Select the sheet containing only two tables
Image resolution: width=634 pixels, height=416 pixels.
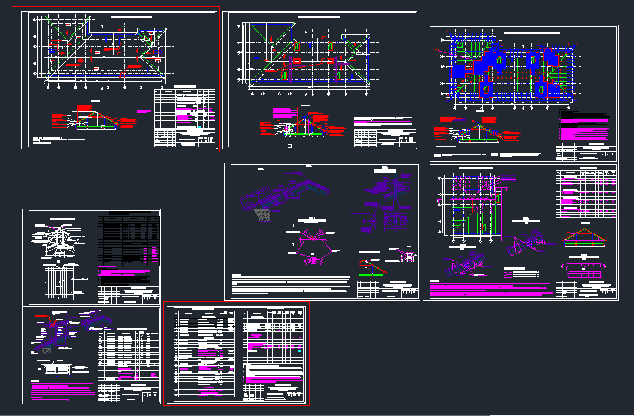tap(236, 354)
